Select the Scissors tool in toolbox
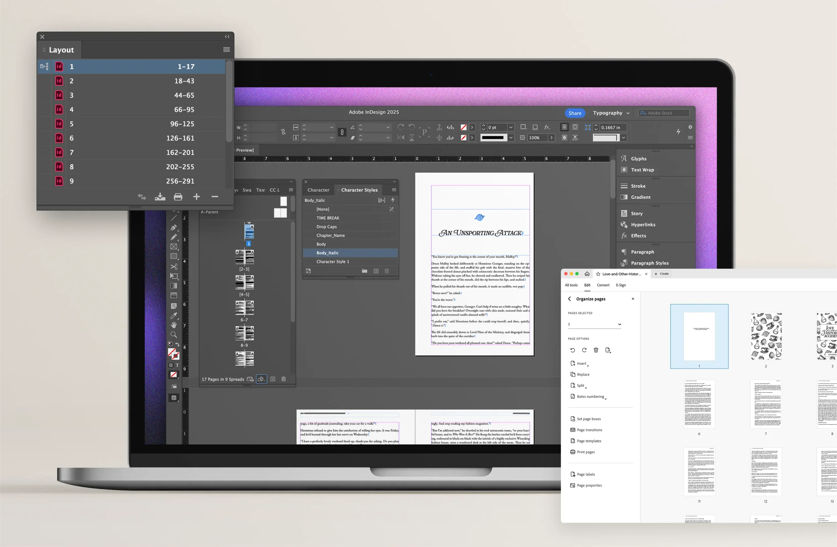The height and width of the screenshot is (547, 837). coord(174,267)
